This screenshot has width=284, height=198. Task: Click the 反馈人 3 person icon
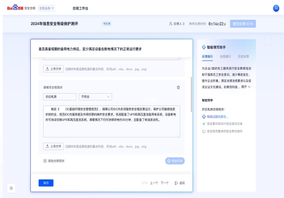tap(170, 24)
